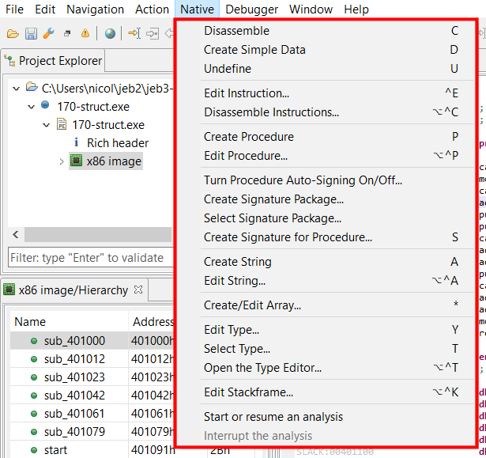Click the x86 image chip icon in tree
This screenshot has width=486, height=458.
tap(76, 161)
